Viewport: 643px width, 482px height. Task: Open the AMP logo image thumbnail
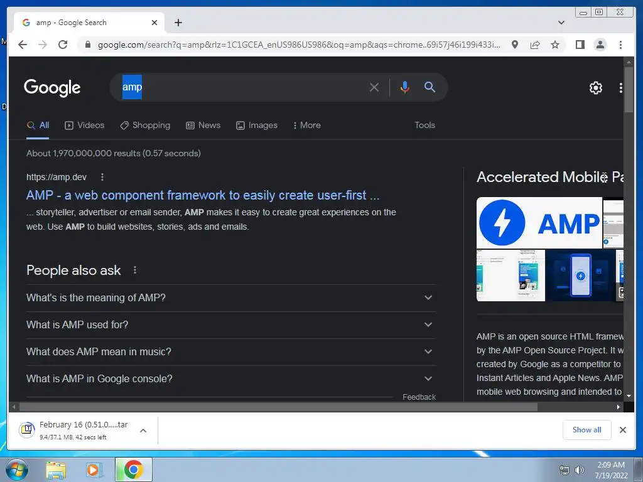(x=539, y=223)
